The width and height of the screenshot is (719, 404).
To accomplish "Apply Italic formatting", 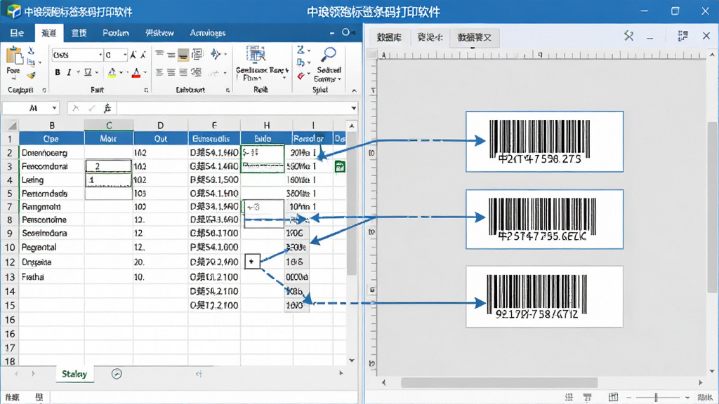I will click(x=69, y=72).
